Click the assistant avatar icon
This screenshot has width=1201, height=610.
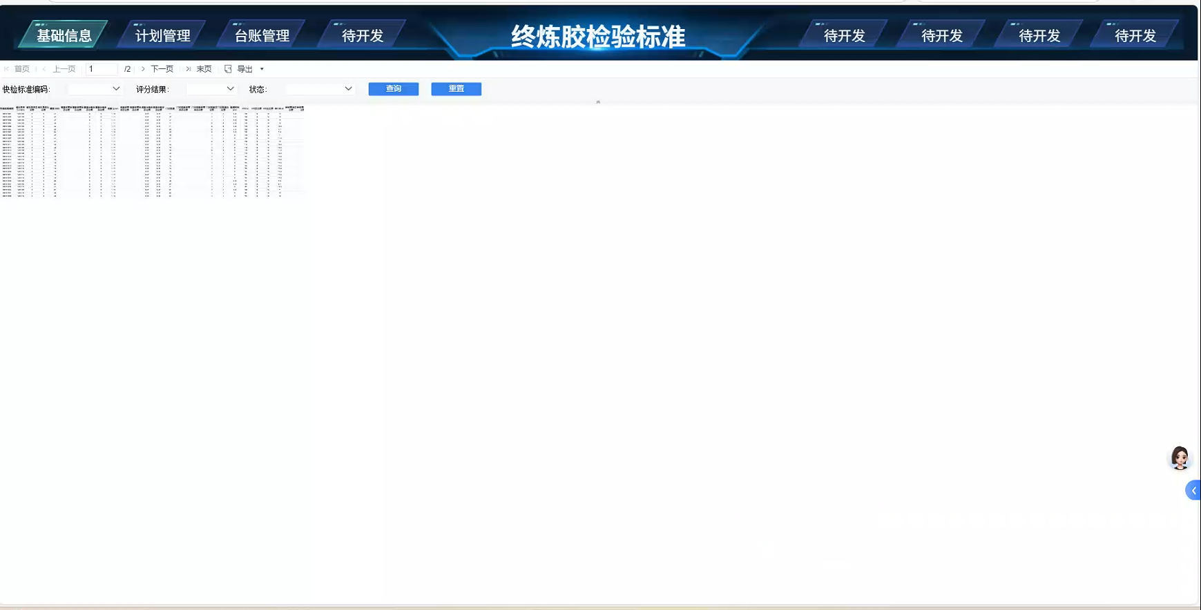pos(1180,457)
